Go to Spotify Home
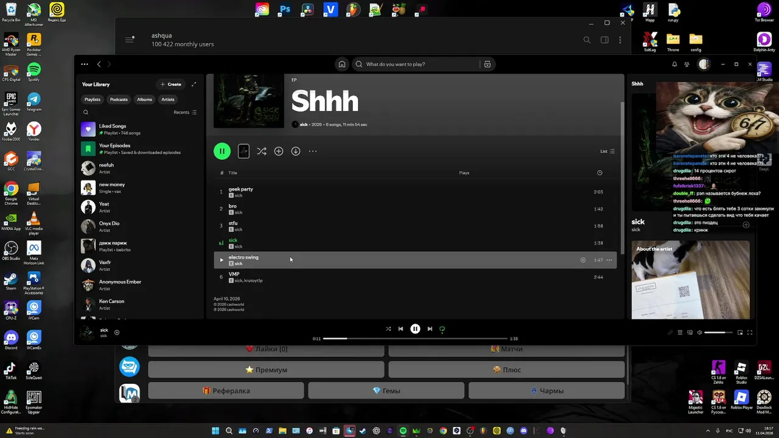Image resolution: width=779 pixels, height=438 pixels. pyautogui.click(x=342, y=64)
